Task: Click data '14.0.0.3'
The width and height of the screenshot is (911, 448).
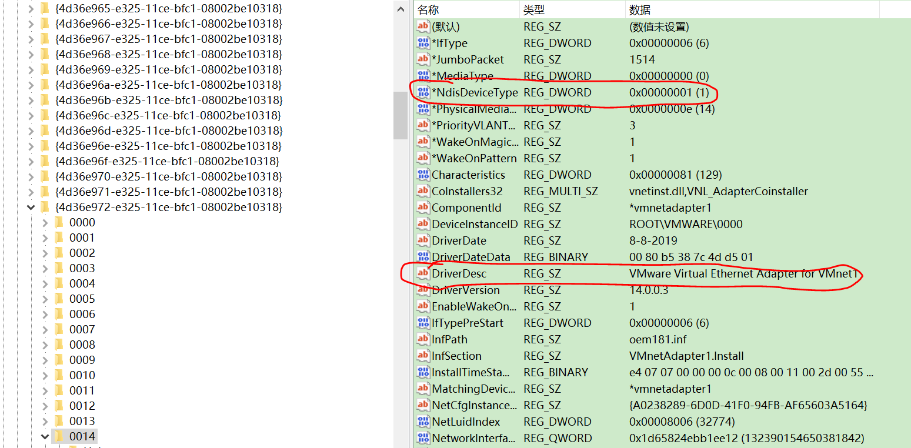Action: tap(649, 290)
